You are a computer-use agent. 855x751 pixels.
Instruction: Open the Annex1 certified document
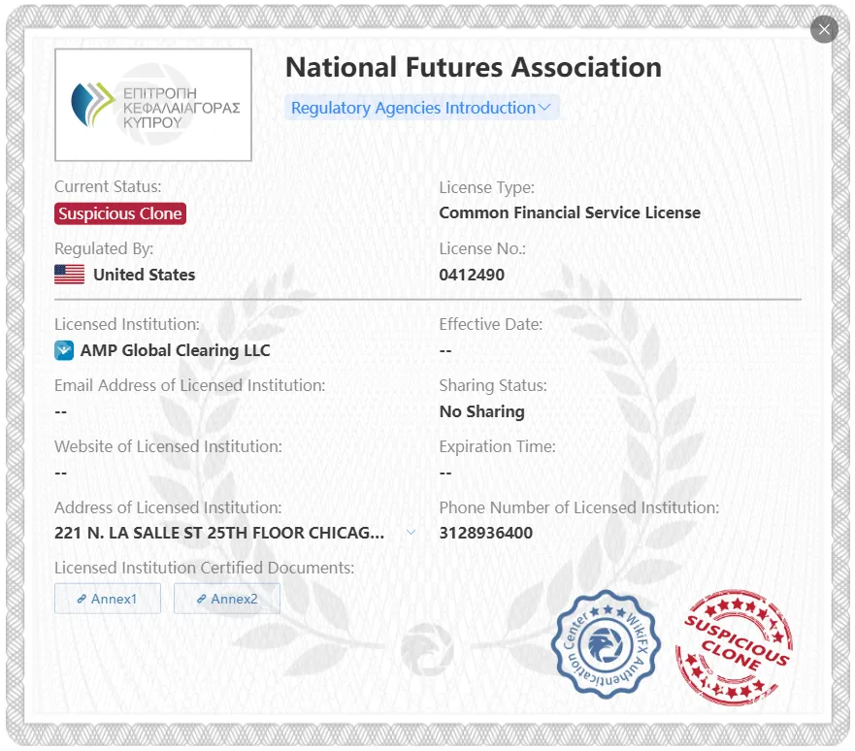[x=108, y=599]
